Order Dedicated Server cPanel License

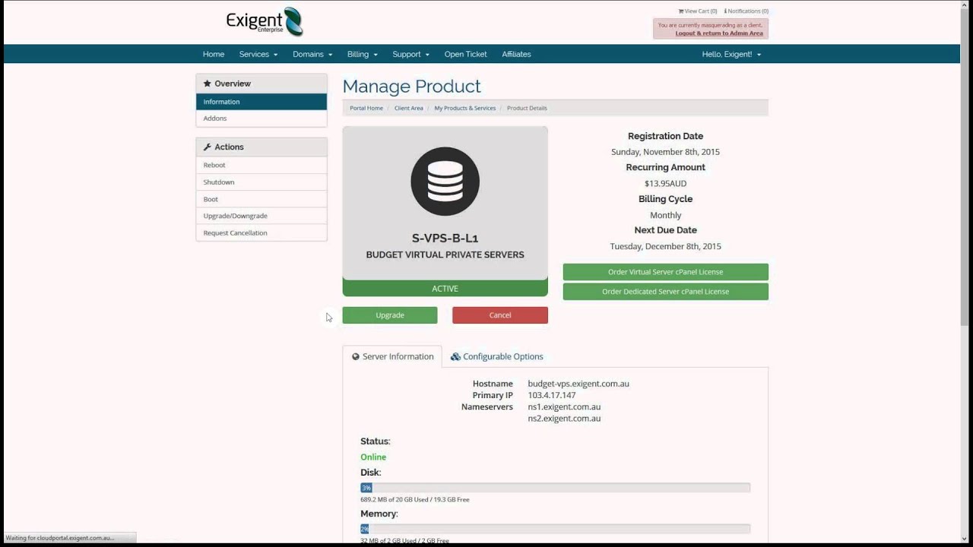coord(665,292)
